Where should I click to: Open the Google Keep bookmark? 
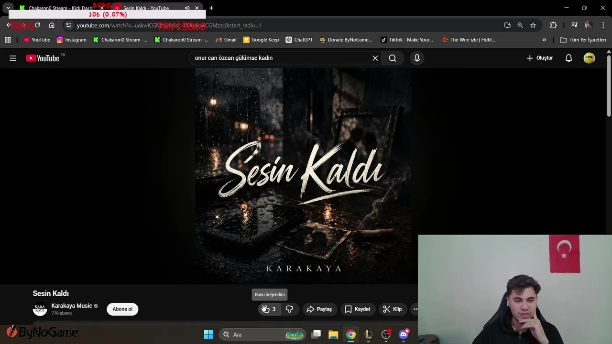coord(261,40)
